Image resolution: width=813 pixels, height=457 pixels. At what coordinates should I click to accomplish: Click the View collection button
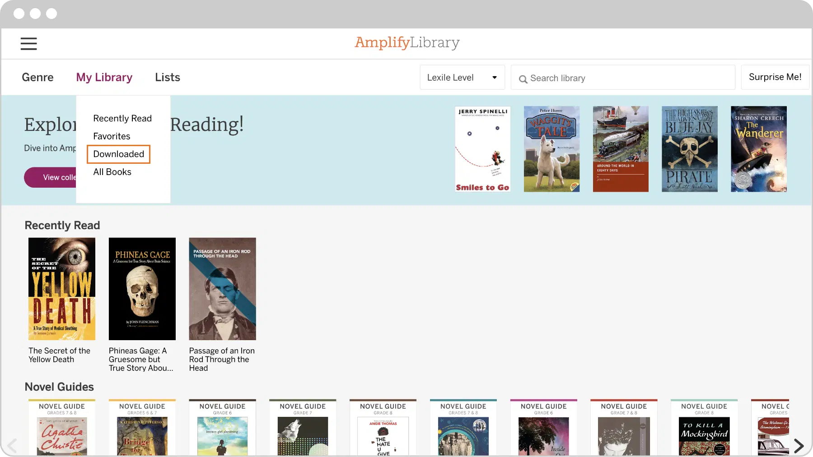50,177
